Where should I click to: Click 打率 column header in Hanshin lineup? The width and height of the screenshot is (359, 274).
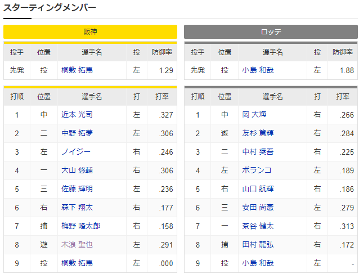pyautogui.click(x=162, y=96)
